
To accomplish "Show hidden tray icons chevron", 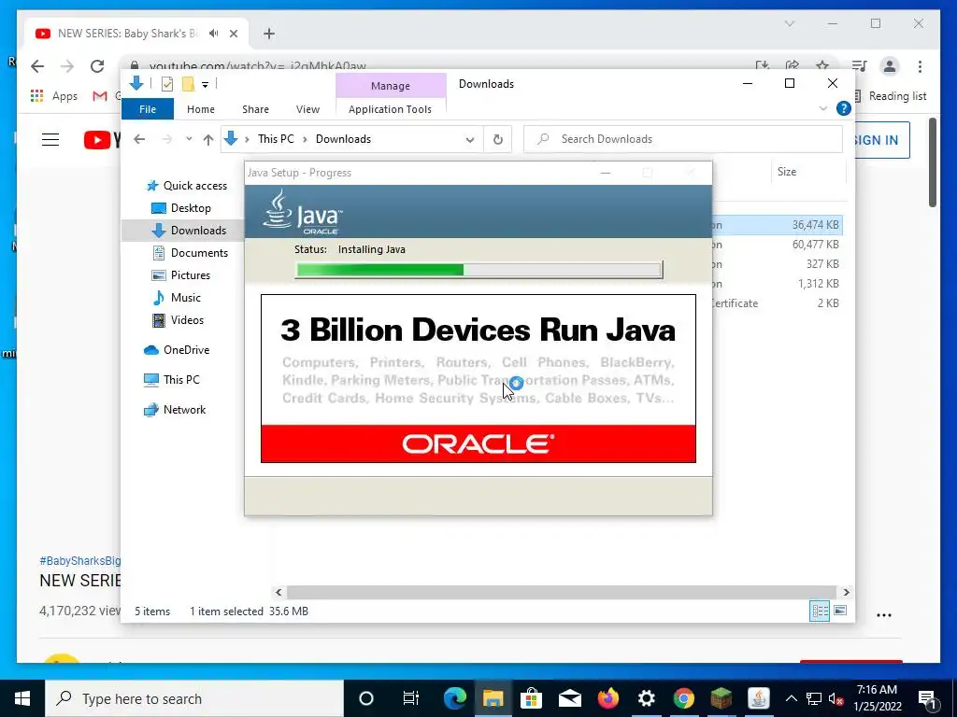I will 791,698.
